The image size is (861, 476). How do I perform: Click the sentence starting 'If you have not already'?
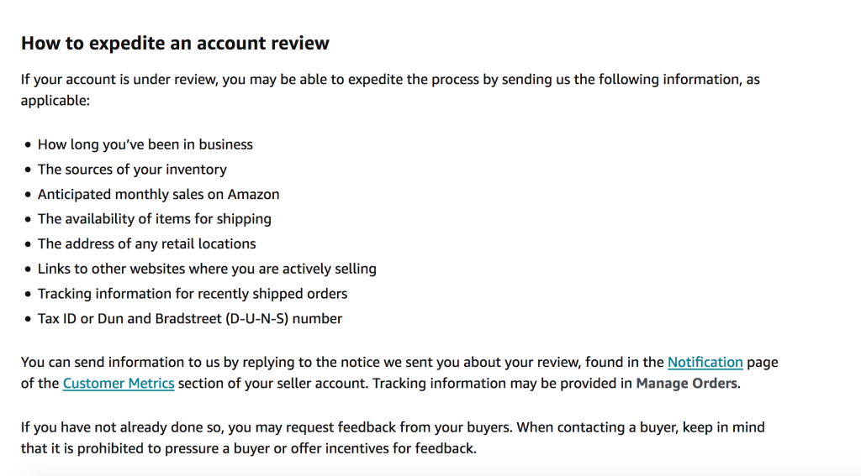coord(393,438)
